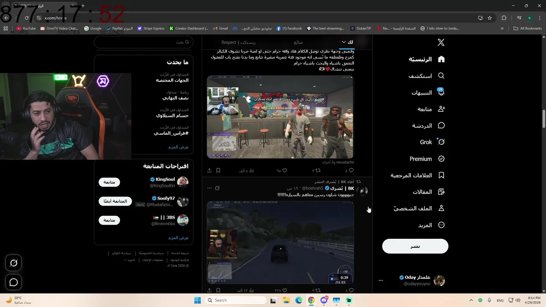Bookmark the bar screenshot post

click(218, 171)
